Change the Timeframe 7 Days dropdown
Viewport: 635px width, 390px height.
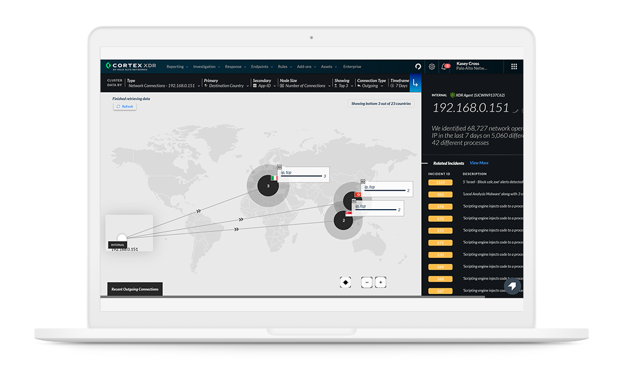tap(400, 85)
